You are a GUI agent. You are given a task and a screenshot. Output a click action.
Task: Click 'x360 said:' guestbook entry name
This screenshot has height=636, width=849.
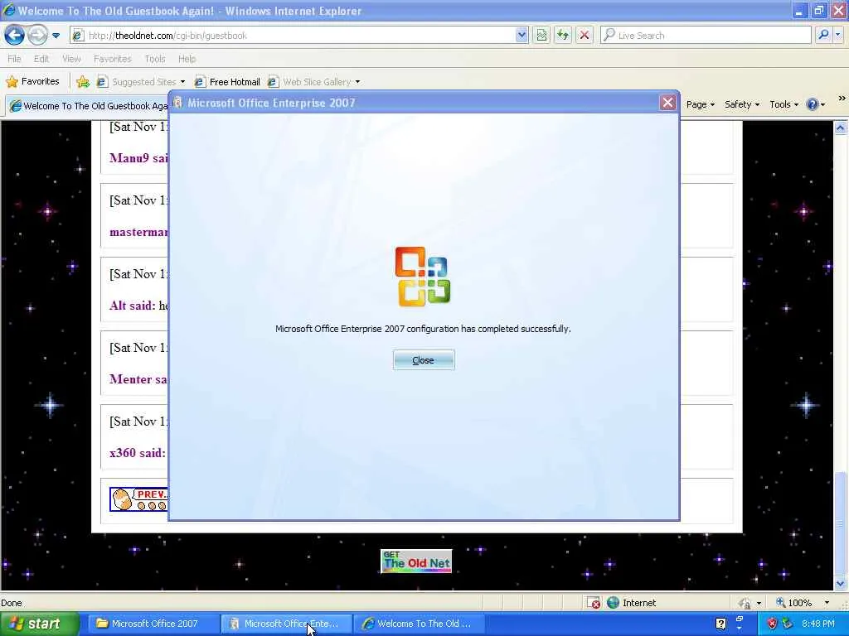coord(138,453)
